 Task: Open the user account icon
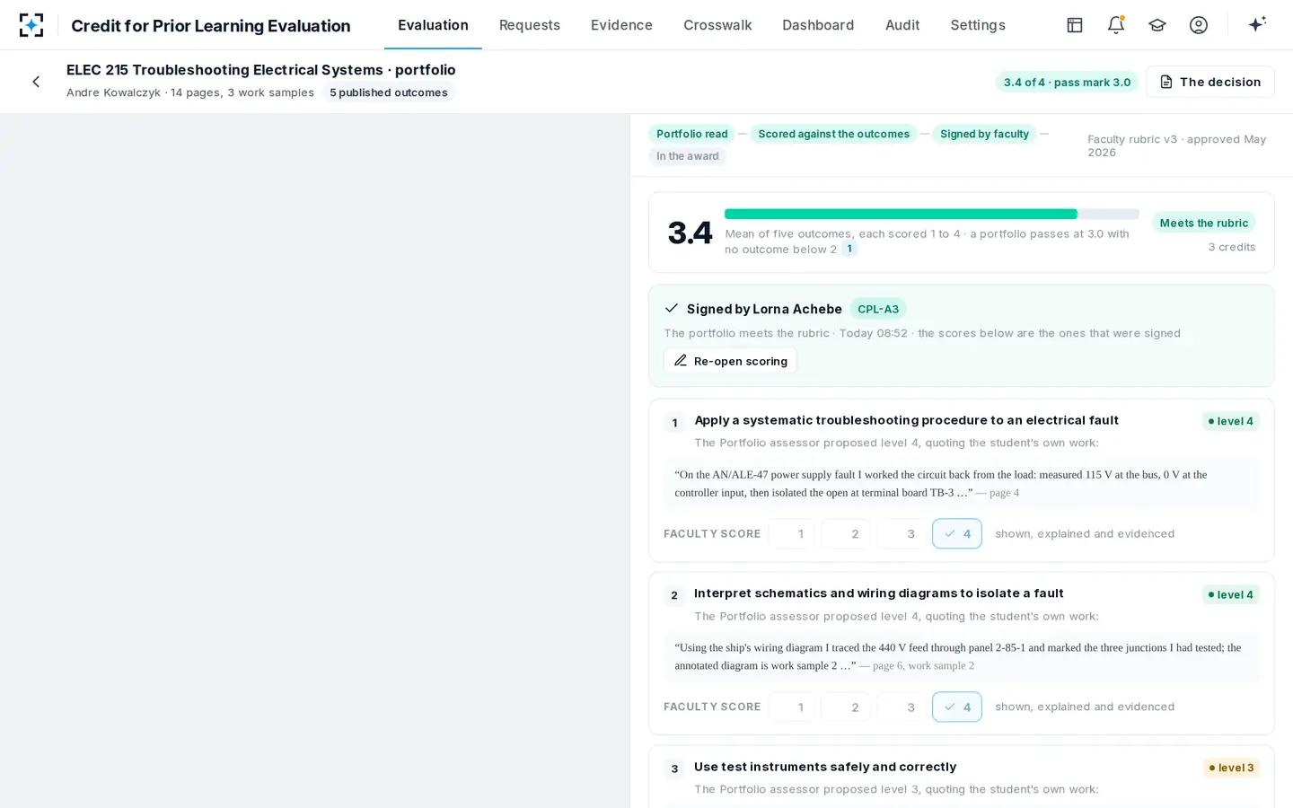(1199, 25)
